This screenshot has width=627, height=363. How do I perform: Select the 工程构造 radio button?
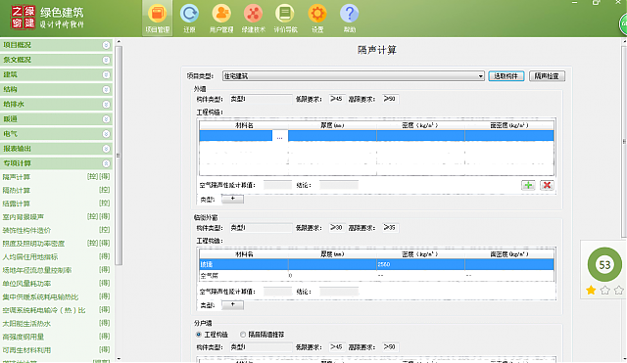tap(199, 335)
